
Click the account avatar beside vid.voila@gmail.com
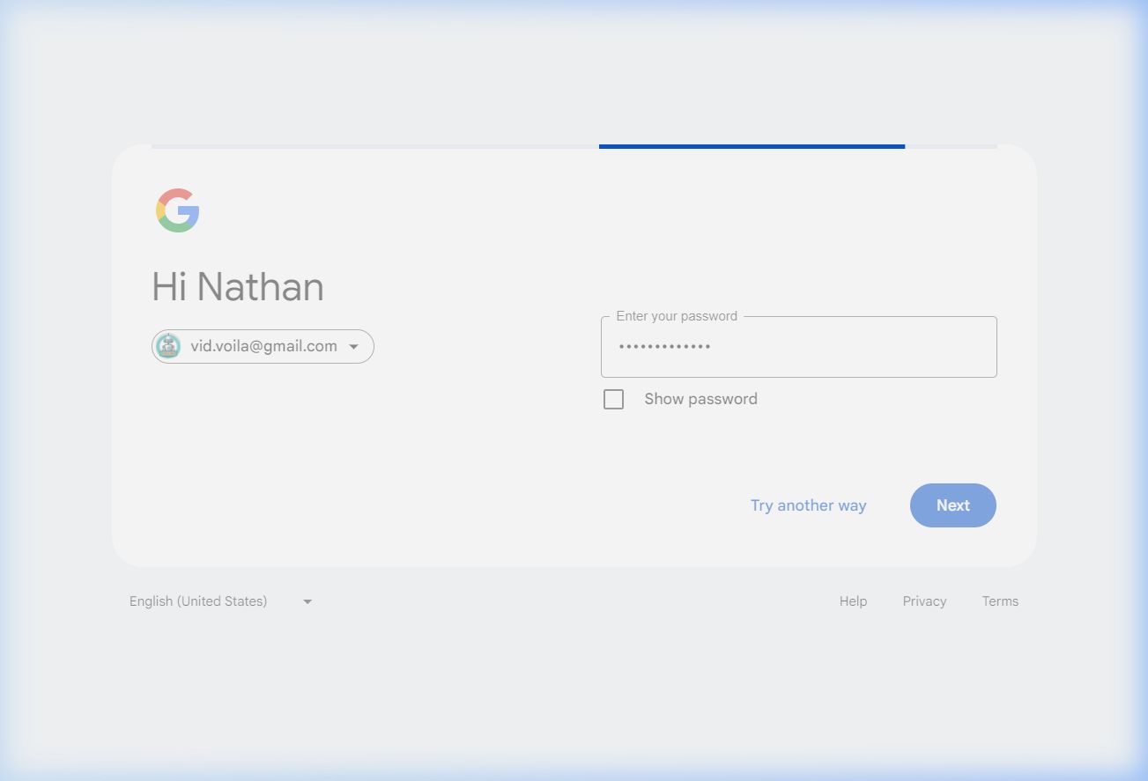(x=168, y=346)
